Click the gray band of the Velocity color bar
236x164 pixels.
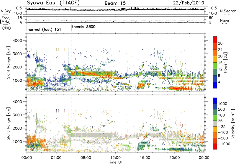215,124
